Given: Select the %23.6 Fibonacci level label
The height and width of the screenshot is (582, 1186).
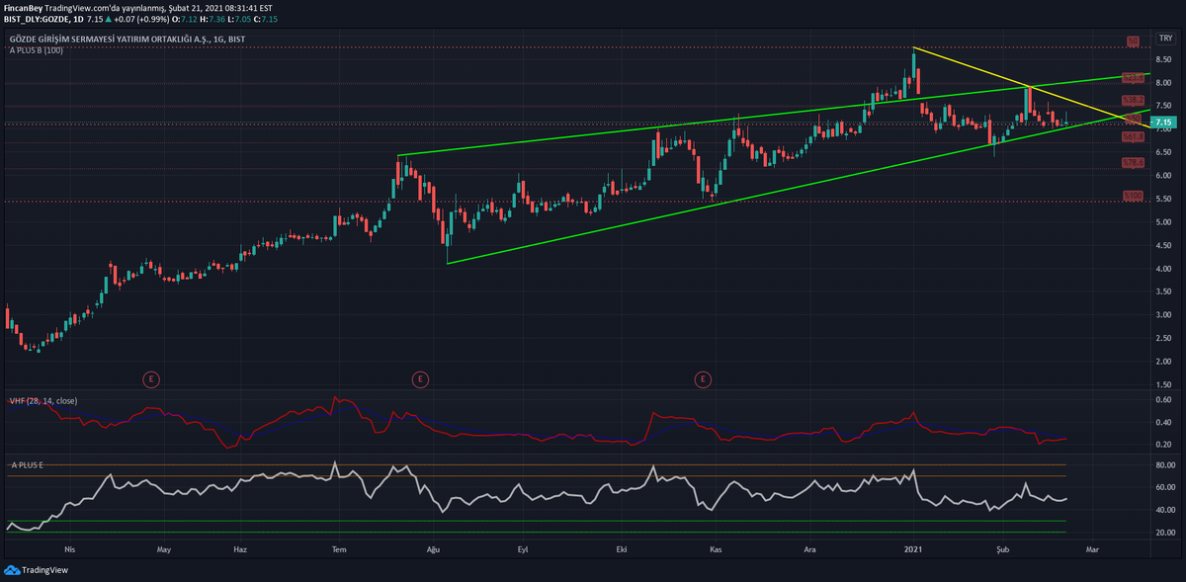Looking at the screenshot, I should (1133, 77).
